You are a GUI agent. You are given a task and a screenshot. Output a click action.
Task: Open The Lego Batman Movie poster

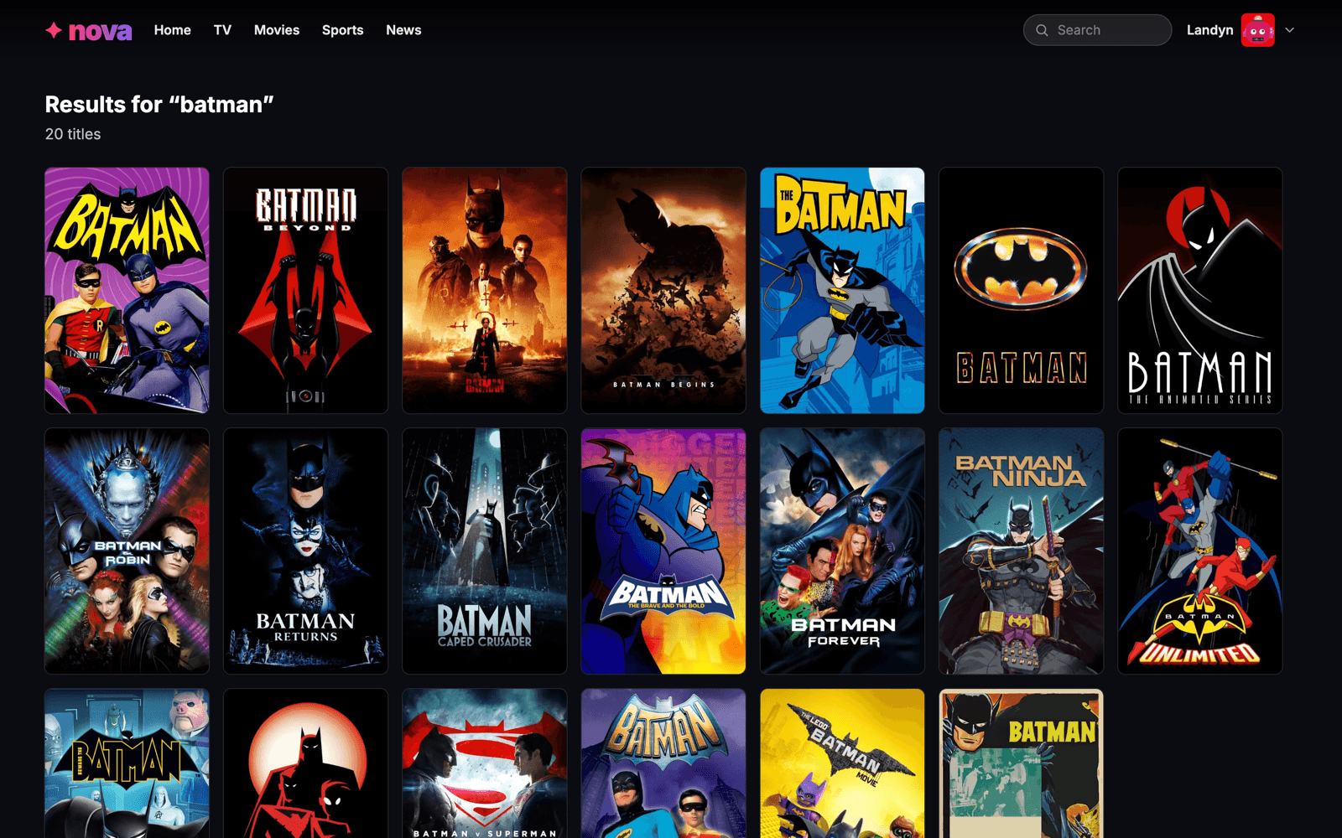pos(842,763)
